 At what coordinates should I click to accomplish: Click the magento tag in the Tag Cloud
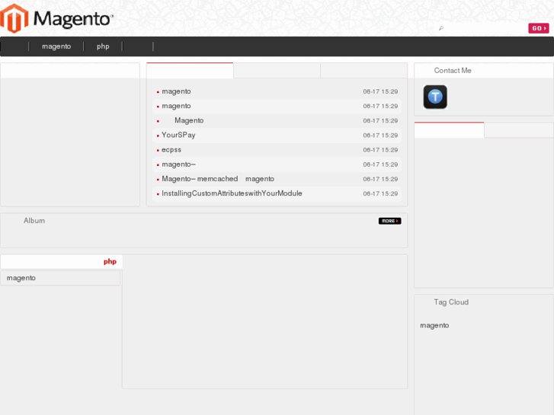(x=434, y=325)
